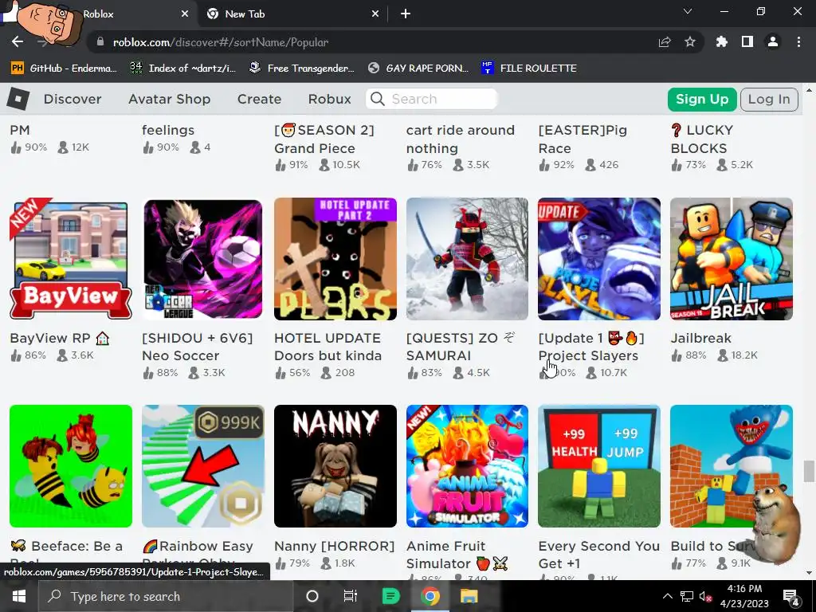The height and width of the screenshot is (612, 816).
Task: Click the page vertical scrollbar thumb
Action: 809,472
